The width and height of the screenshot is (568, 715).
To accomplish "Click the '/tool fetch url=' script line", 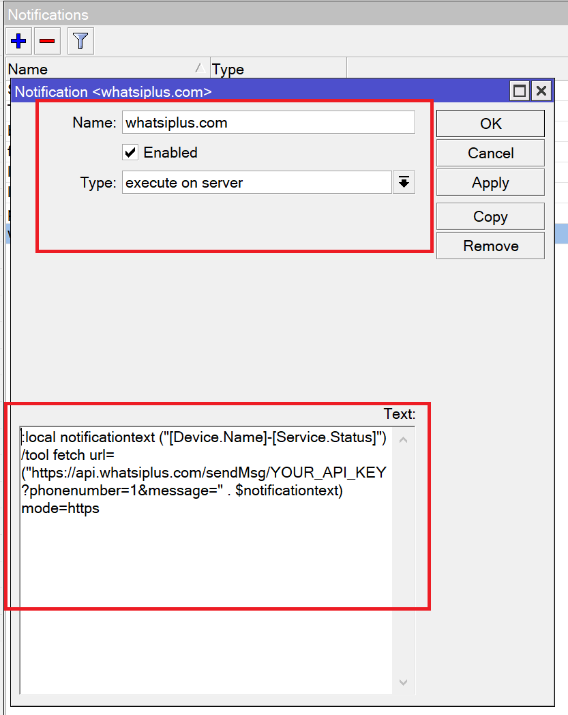I will click(x=68, y=455).
